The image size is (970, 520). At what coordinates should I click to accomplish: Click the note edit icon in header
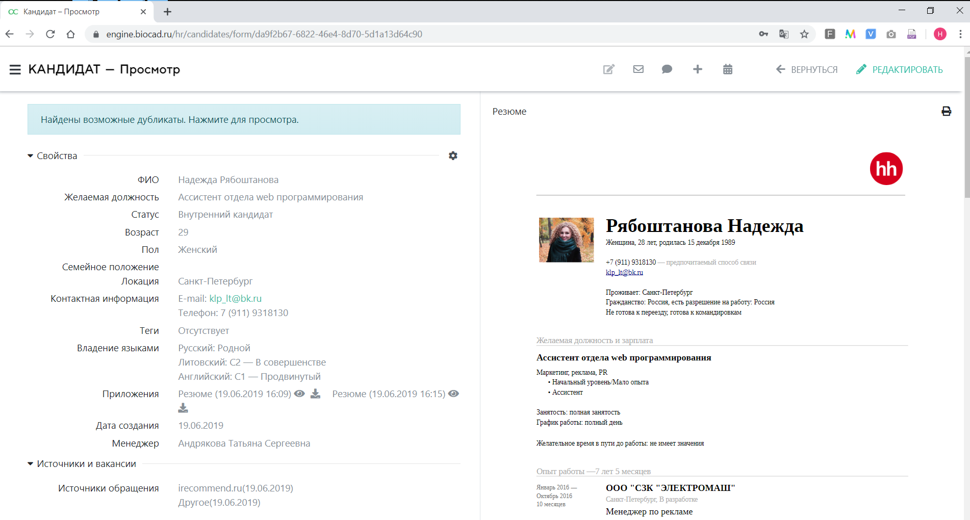[608, 69]
